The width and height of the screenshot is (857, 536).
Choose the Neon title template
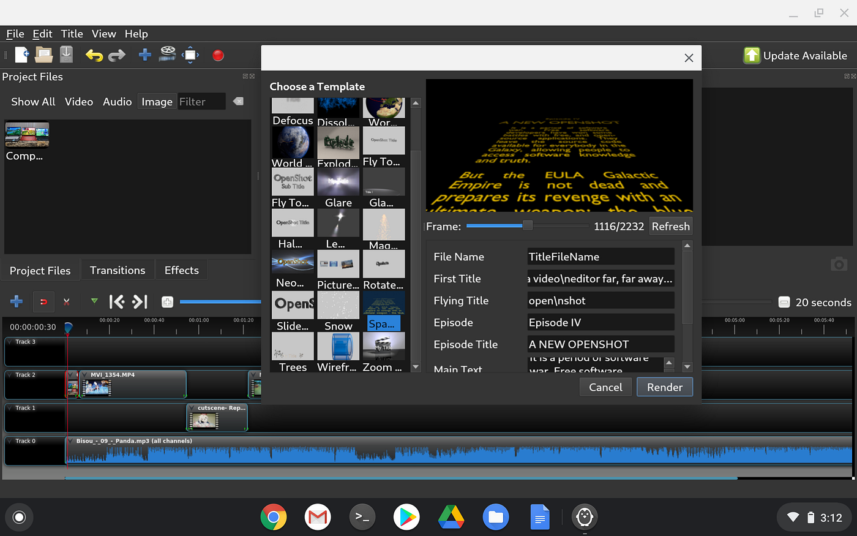point(293,270)
